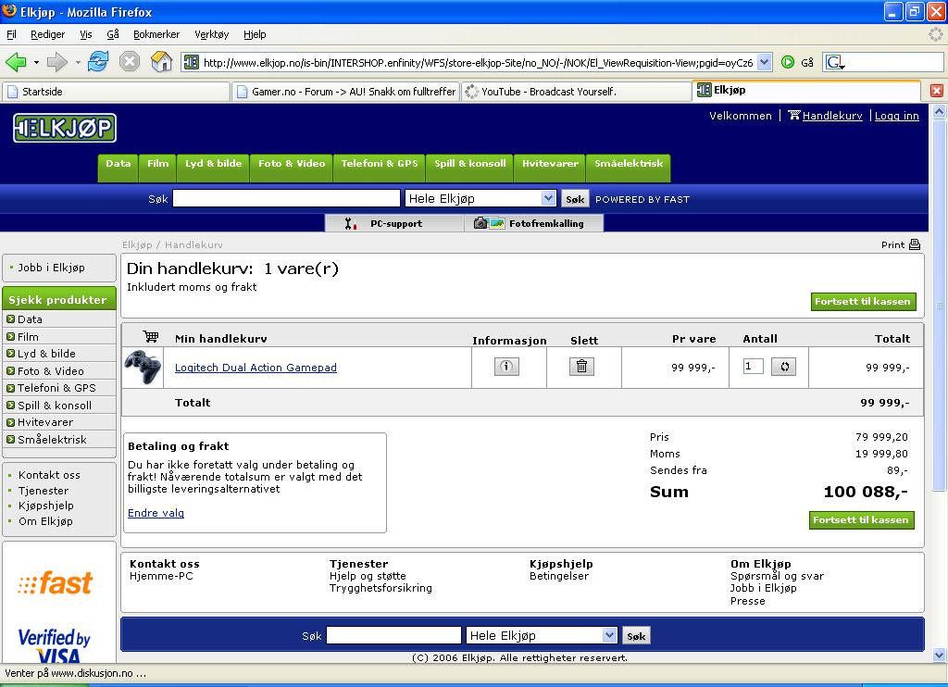Click the bottom Søk button

coord(636,635)
